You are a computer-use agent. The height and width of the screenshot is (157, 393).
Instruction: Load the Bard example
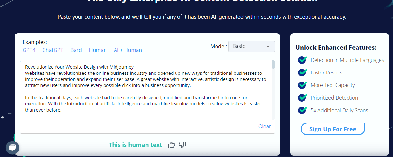click(76, 50)
